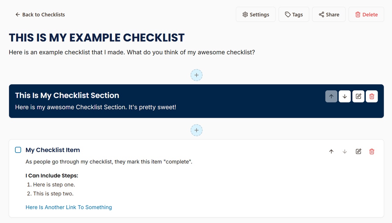Edit "This Is My Checklist Section"
The width and height of the screenshot is (392, 223).
(358, 96)
